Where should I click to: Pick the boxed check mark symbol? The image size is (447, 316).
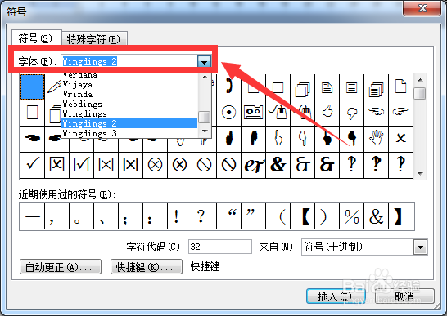pyautogui.click(x=81, y=165)
